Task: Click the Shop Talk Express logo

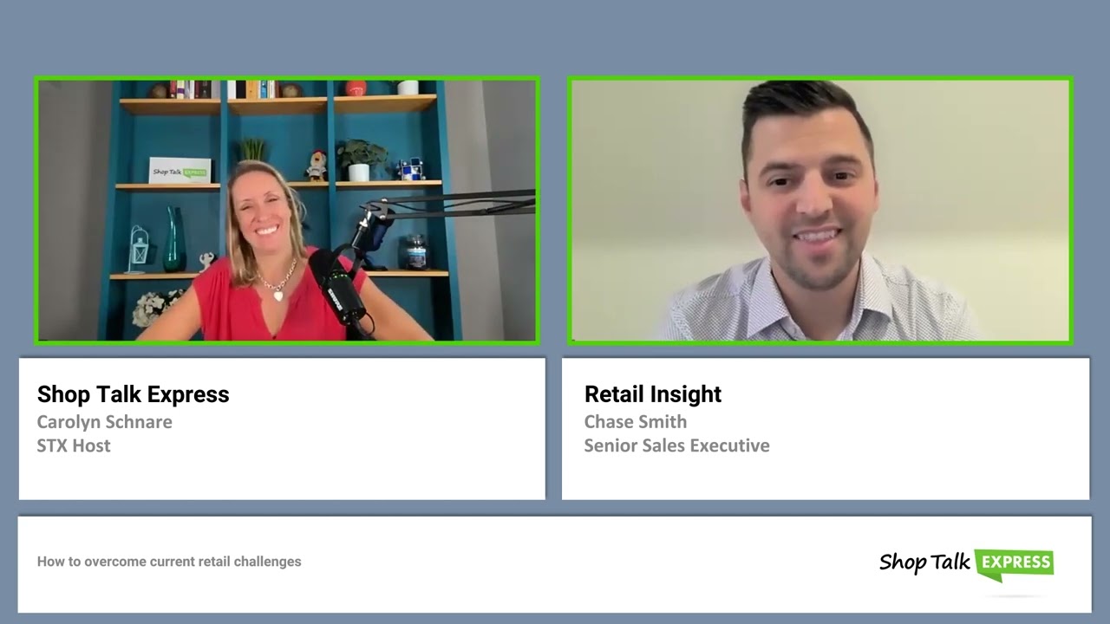Action: coord(966,563)
